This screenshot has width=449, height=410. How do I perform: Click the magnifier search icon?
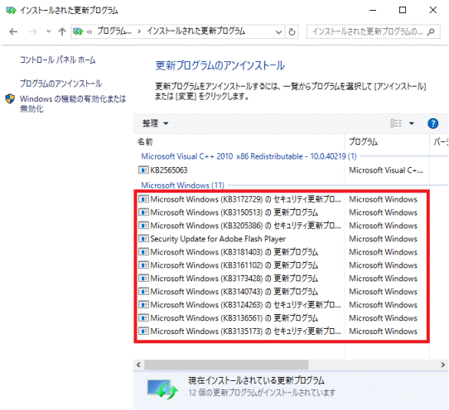(431, 31)
